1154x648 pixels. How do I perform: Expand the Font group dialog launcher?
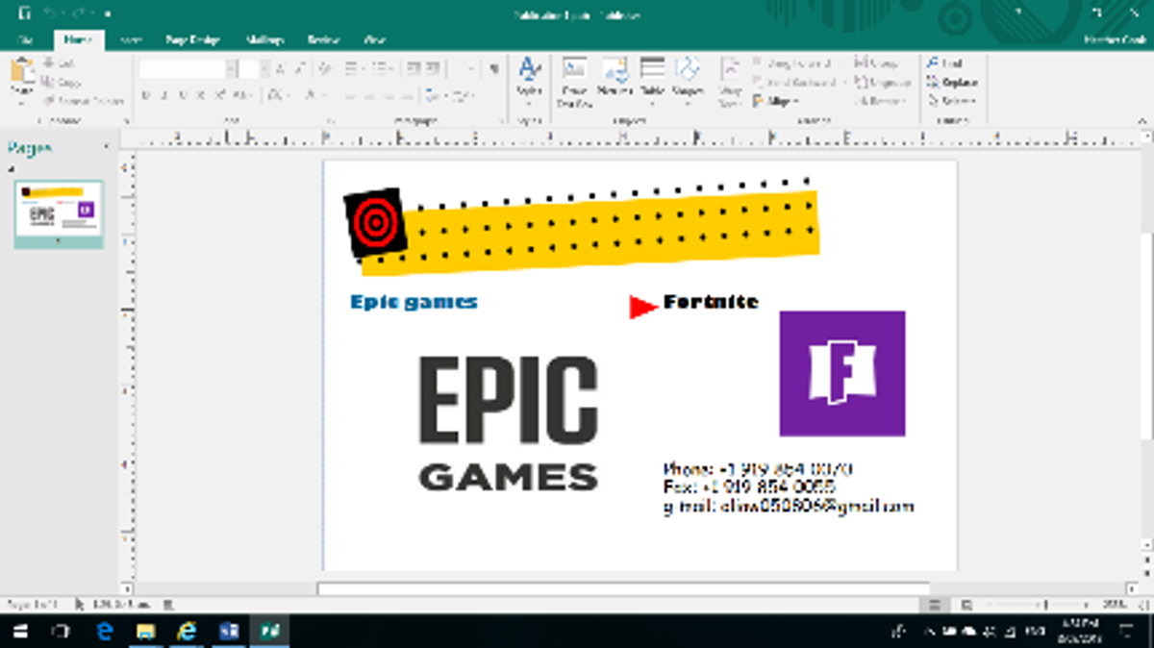tap(330, 121)
